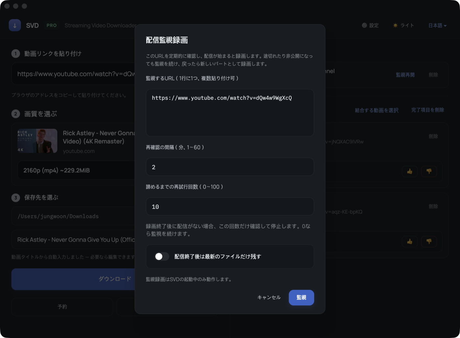This screenshot has height=338, width=460.
Task: Click the video link field in the main window
Action: [x=73, y=74]
